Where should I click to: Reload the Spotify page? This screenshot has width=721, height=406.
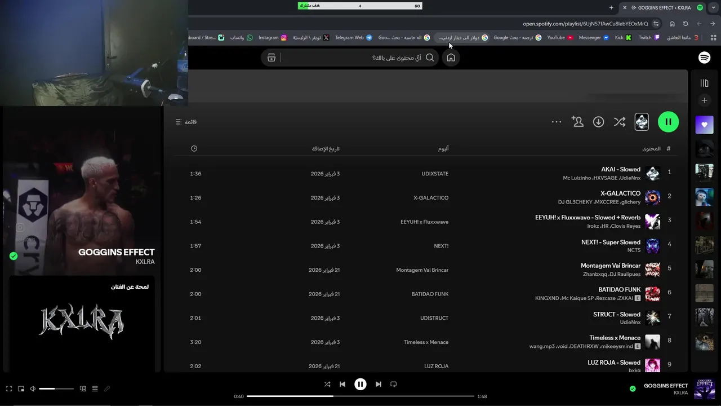click(x=686, y=24)
